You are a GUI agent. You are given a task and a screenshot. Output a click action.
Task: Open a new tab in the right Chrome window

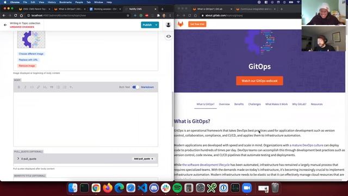pyautogui.click(x=282, y=9)
